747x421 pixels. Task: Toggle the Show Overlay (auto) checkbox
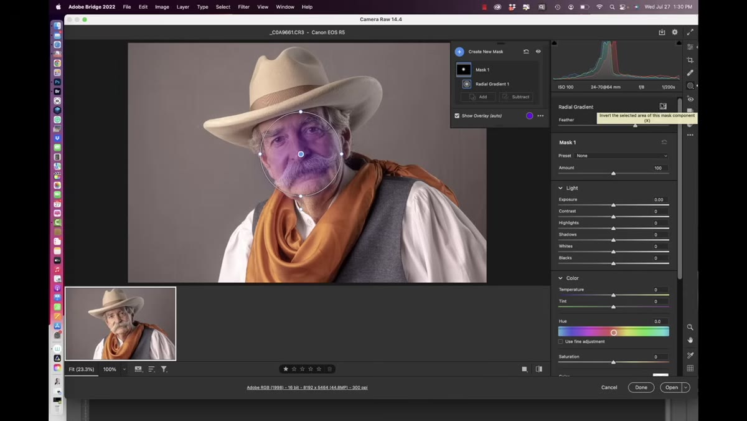[x=457, y=116]
